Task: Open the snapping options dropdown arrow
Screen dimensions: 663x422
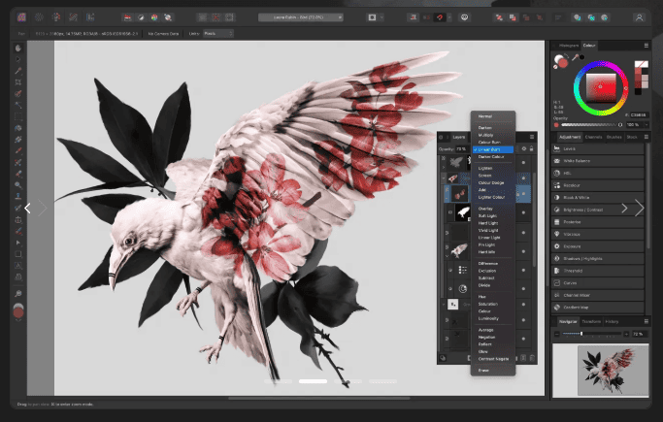Action: pos(449,17)
